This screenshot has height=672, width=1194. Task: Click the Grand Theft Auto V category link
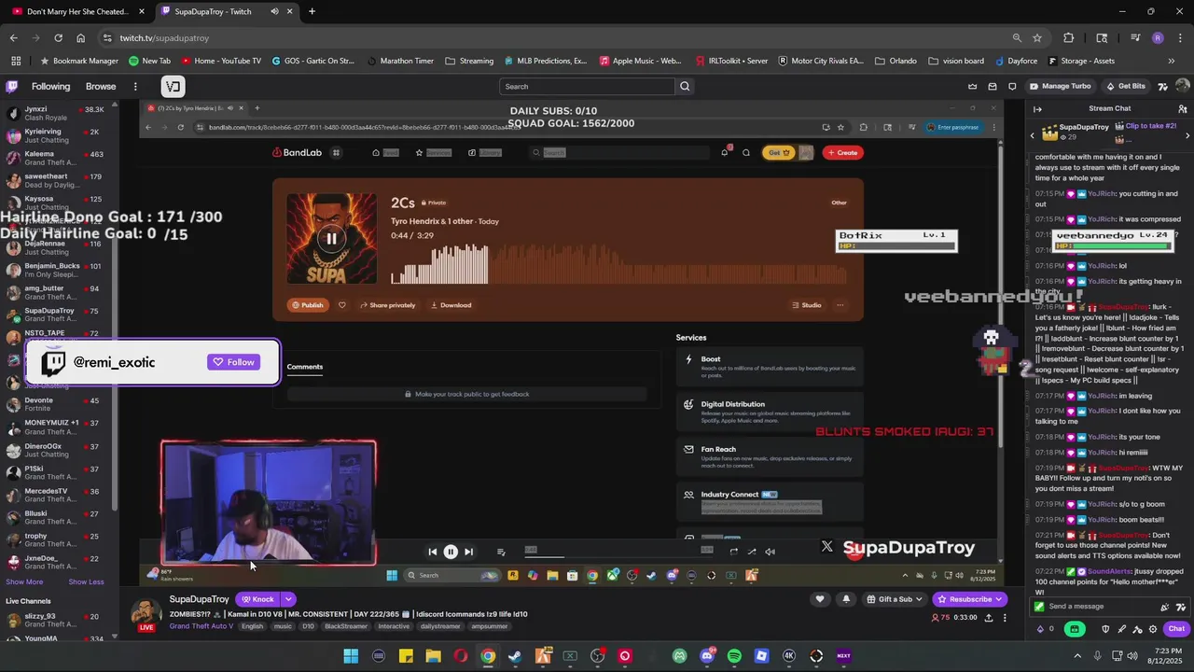tap(201, 626)
